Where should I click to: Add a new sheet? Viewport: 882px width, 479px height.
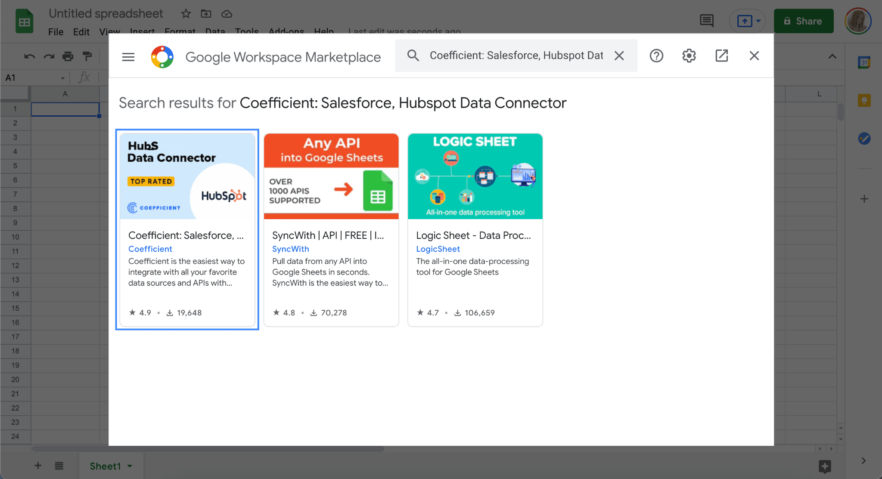[38, 466]
